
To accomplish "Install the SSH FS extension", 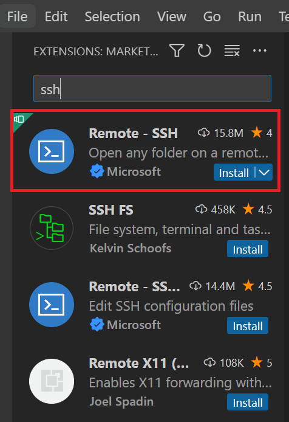I will pos(248,249).
